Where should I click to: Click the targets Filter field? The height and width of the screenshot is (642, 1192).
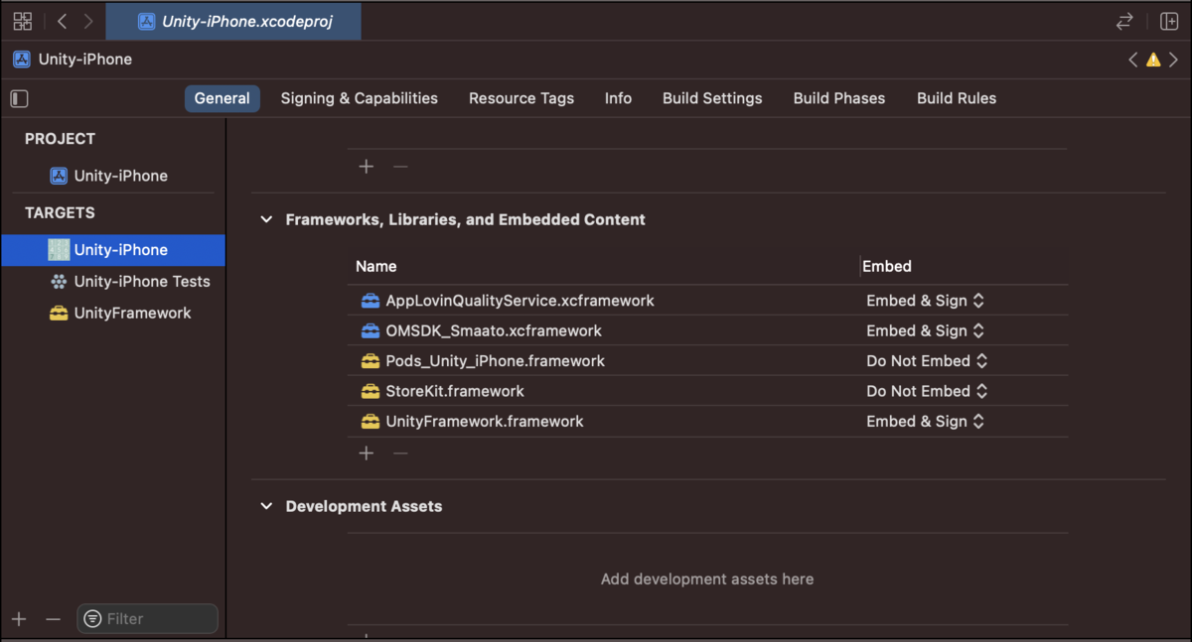click(147, 618)
